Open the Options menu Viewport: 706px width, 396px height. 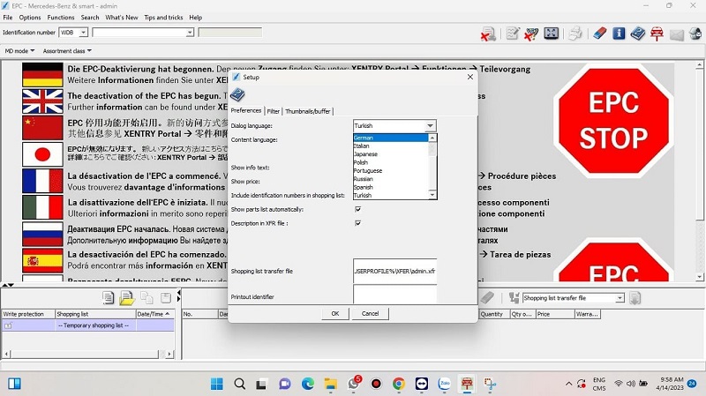point(30,18)
